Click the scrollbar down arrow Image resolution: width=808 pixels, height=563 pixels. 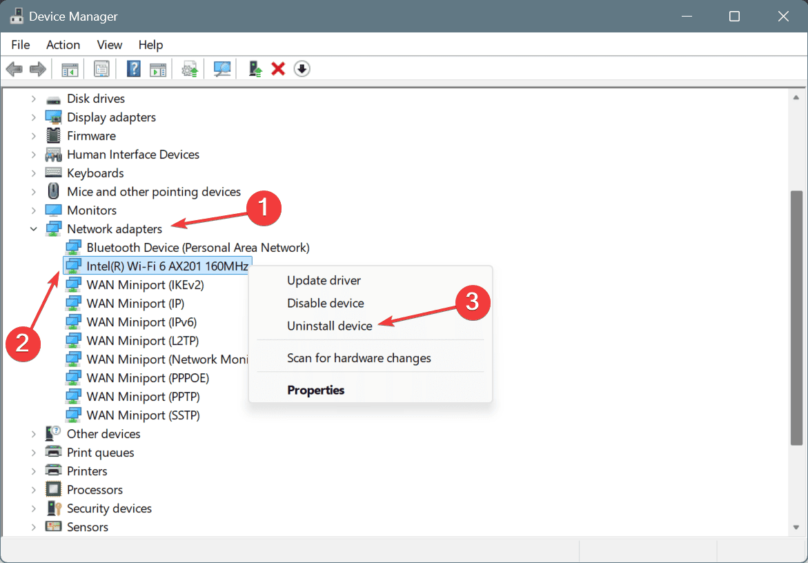click(x=796, y=527)
